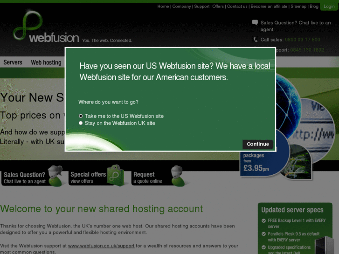
Task: Open the Contact us link
Action: [237, 7]
